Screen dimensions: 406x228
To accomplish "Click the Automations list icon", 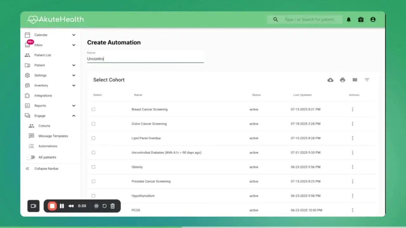I will [x=31, y=146].
